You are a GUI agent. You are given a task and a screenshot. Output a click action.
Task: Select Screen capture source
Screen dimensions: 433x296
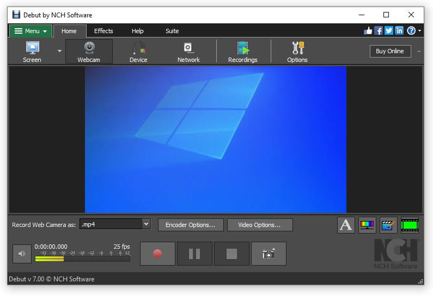32,52
